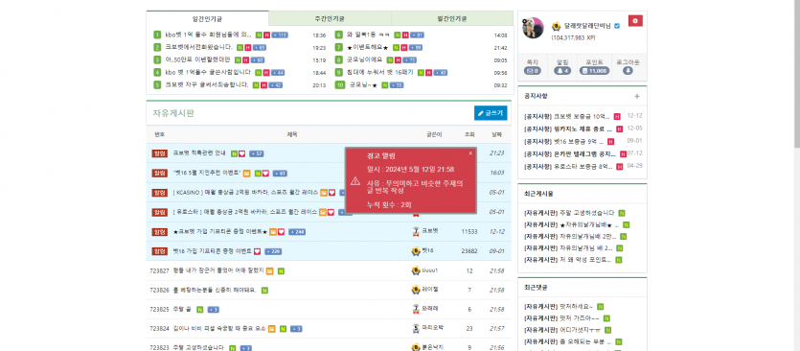Switch to the 주간인기글 tab

tap(330, 18)
